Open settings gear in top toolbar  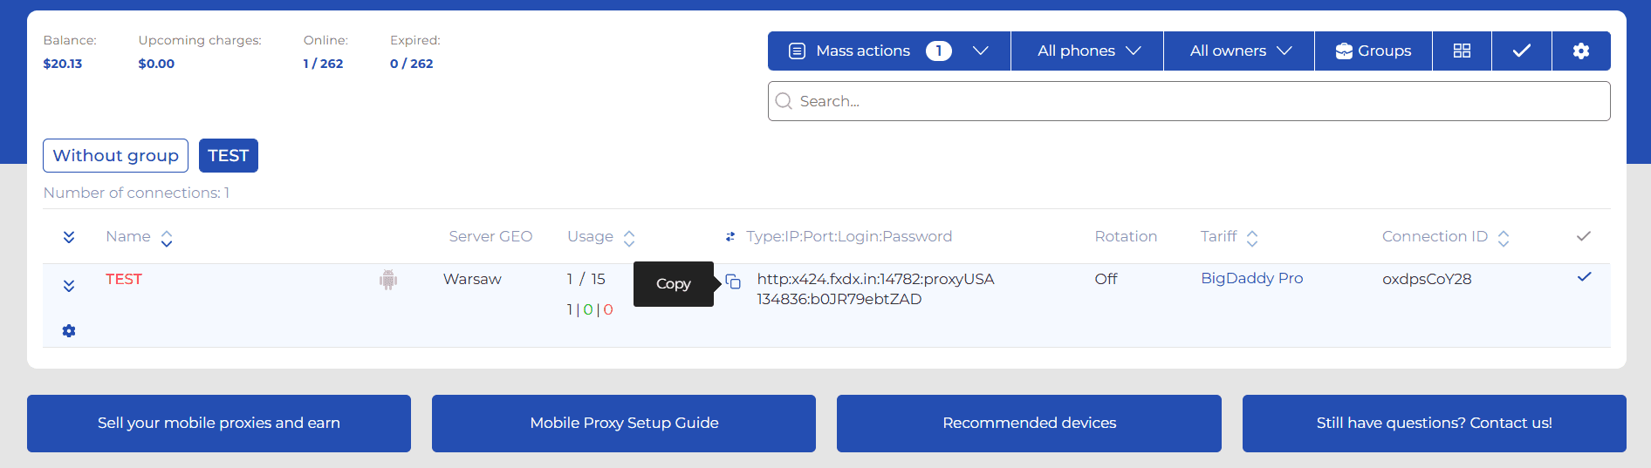[1580, 51]
